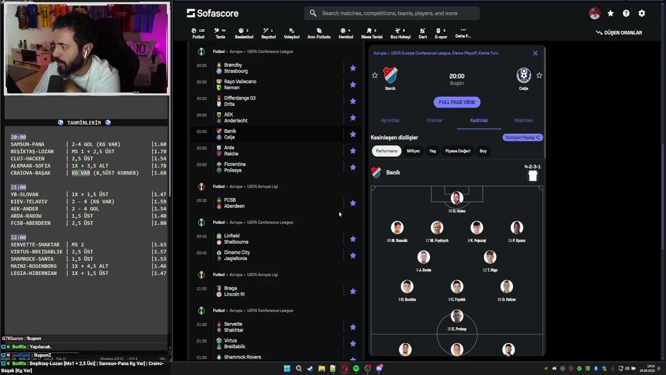Toggle favorite star for Arda–Raków

tap(353, 151)
